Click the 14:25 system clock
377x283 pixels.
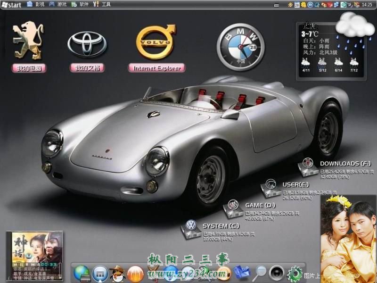tap(367, 5)
